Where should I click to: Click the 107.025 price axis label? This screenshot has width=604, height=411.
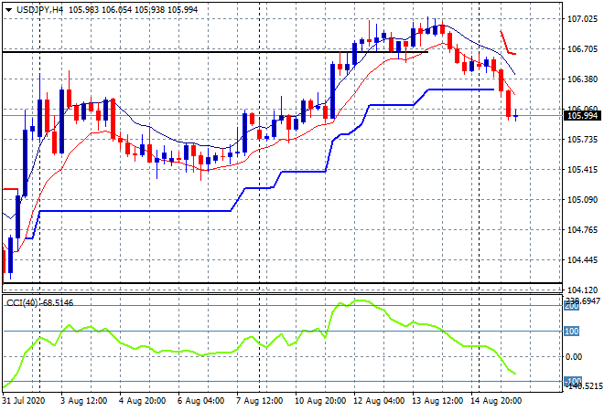coord(582,19)
